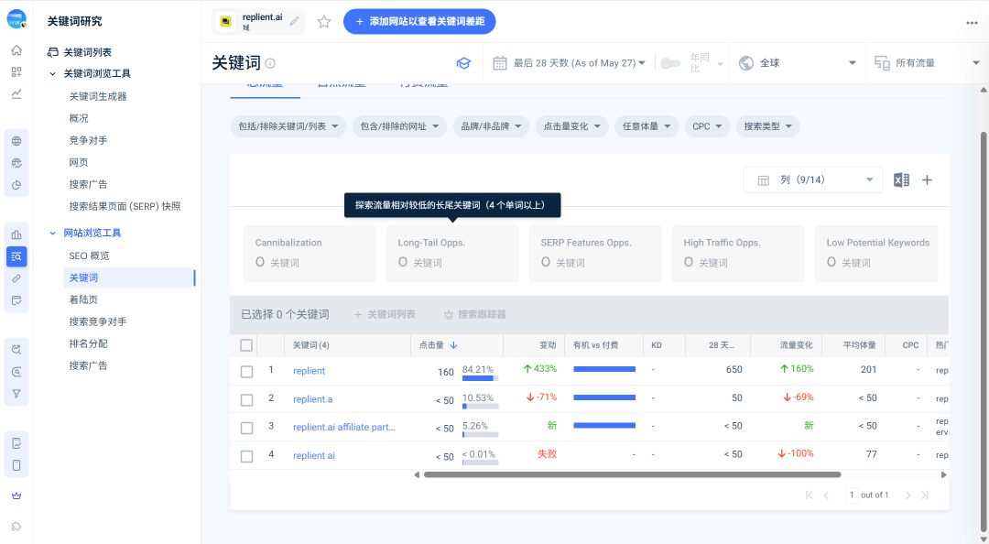Collapse the 网站浏览工具 tree section
Screen dimensions: 989x544
(52, 233)
